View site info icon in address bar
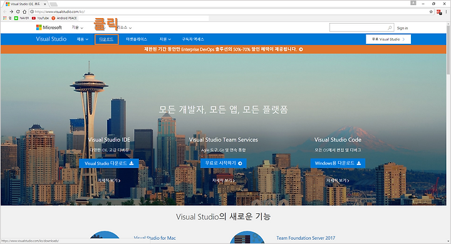Viewport: 451px width, 244px height. tap(32, 12)
